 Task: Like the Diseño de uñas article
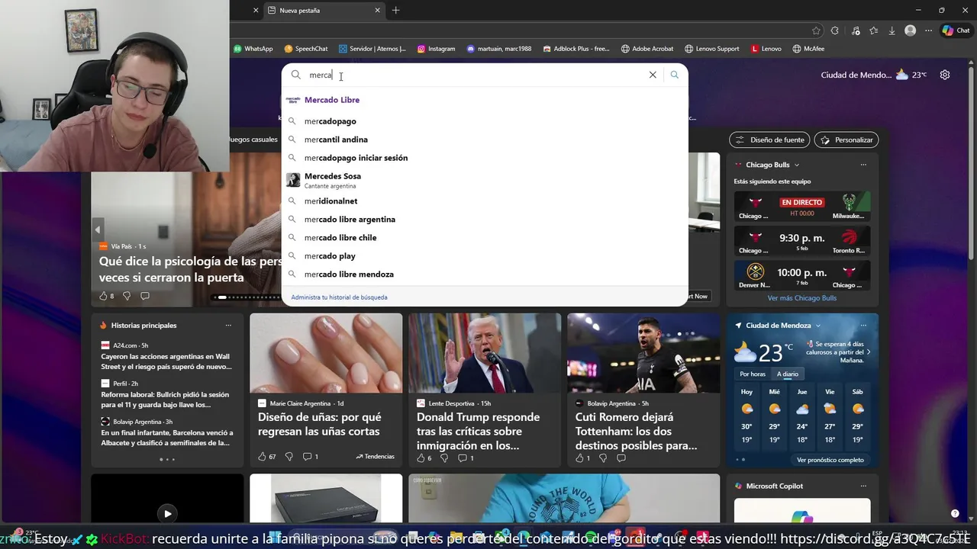click(x=266, y=457)
